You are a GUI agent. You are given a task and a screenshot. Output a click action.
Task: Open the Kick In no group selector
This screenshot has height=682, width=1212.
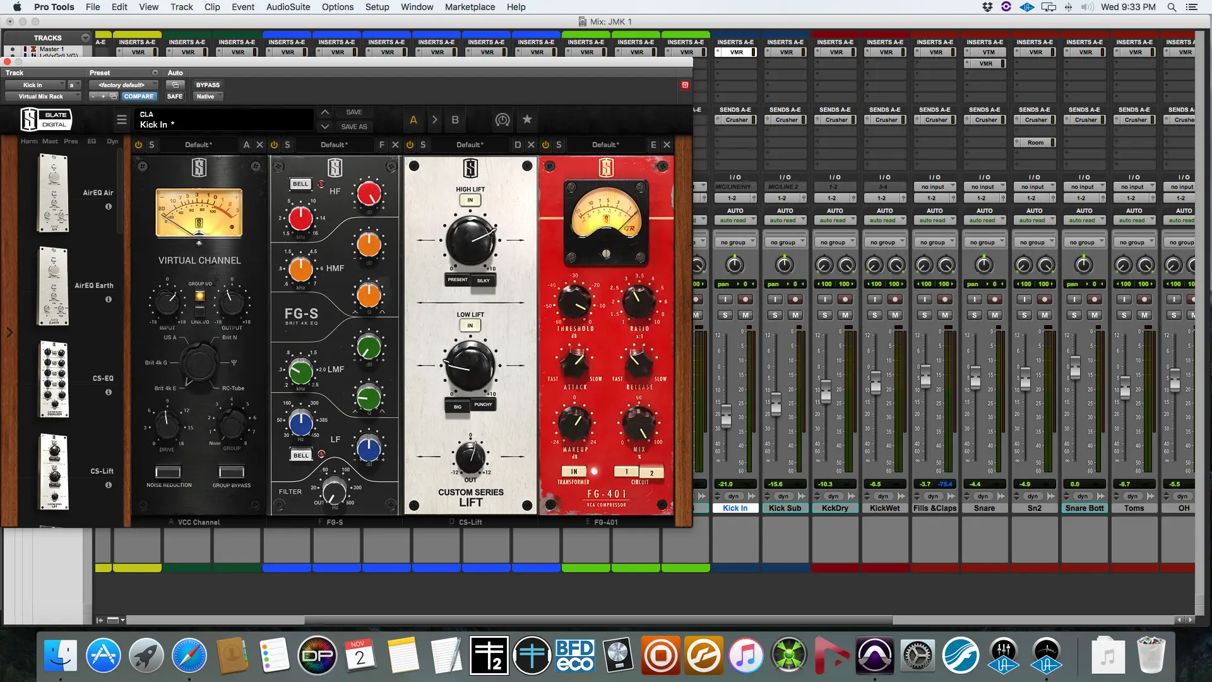pos(735,242)
